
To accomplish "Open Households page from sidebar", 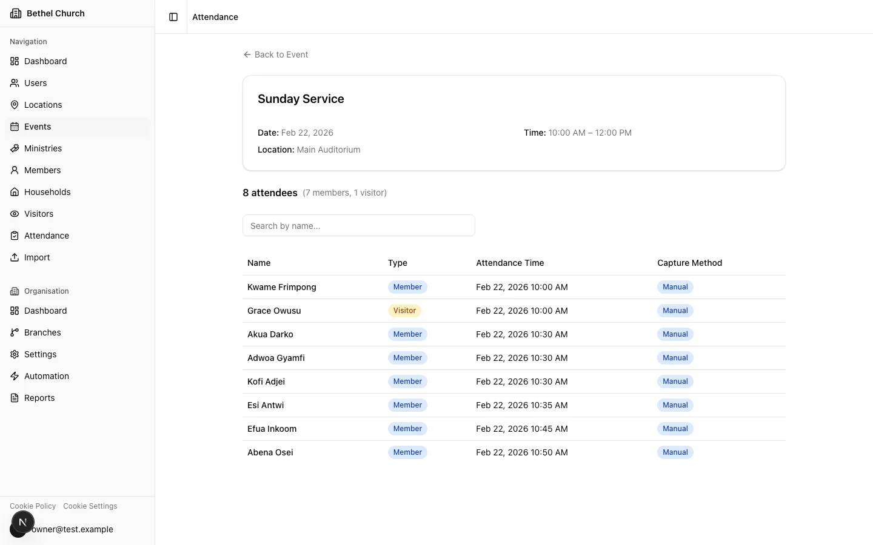I will (x=78, y=192).
